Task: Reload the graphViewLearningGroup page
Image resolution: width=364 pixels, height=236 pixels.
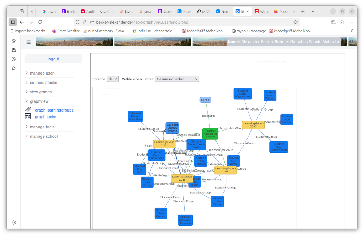Action: 40,22
